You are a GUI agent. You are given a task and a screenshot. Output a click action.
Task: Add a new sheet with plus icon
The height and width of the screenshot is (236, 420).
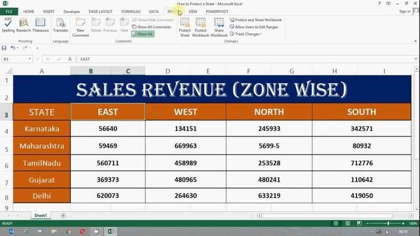tap(63, 216)
